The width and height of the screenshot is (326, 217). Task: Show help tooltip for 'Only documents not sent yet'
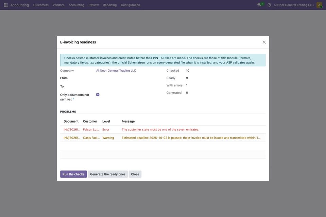tap(73, 98)
